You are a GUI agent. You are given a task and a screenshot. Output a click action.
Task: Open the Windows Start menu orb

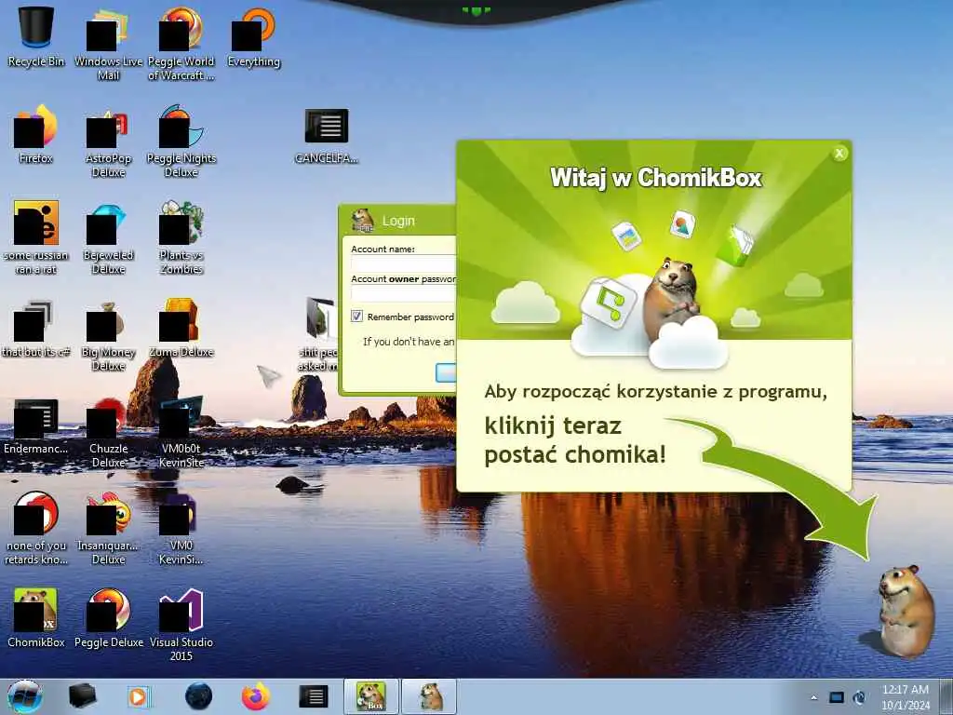click(25, 696)
